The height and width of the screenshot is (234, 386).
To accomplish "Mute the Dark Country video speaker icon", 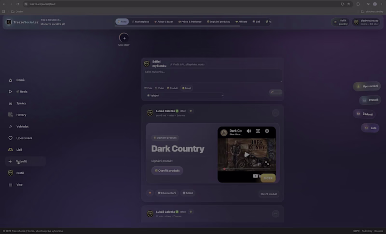I will (x=249, y=131).
